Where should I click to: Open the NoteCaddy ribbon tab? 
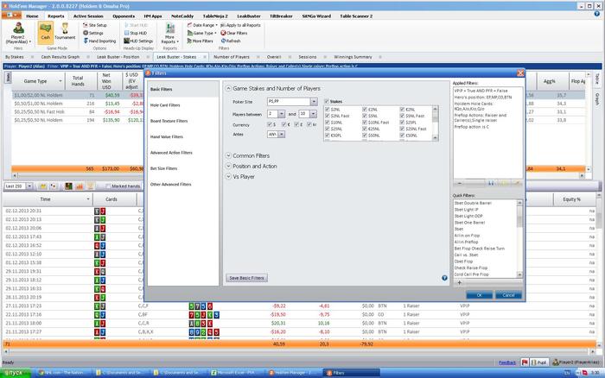[x=182, y=16]
